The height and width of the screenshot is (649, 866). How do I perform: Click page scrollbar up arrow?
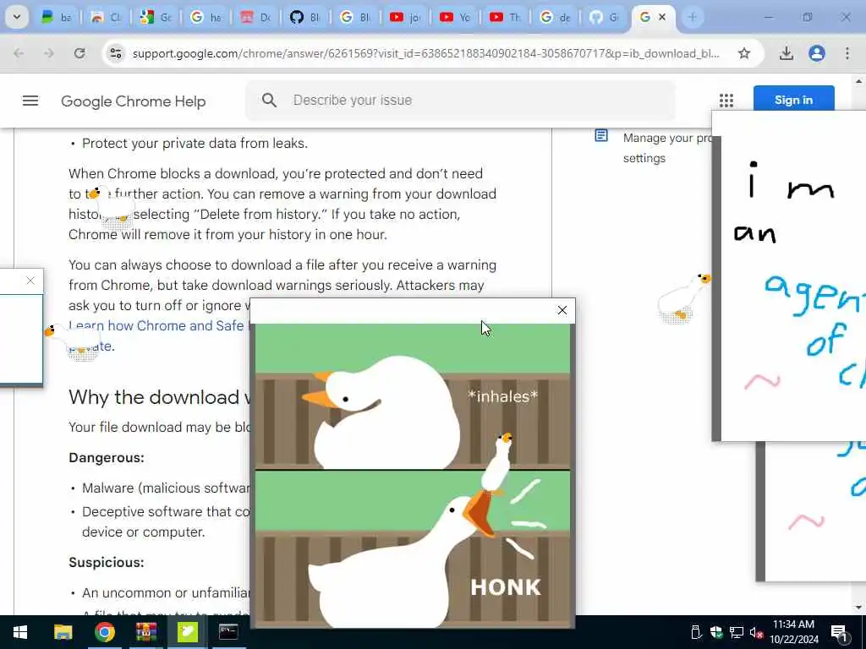pos(859,81)
